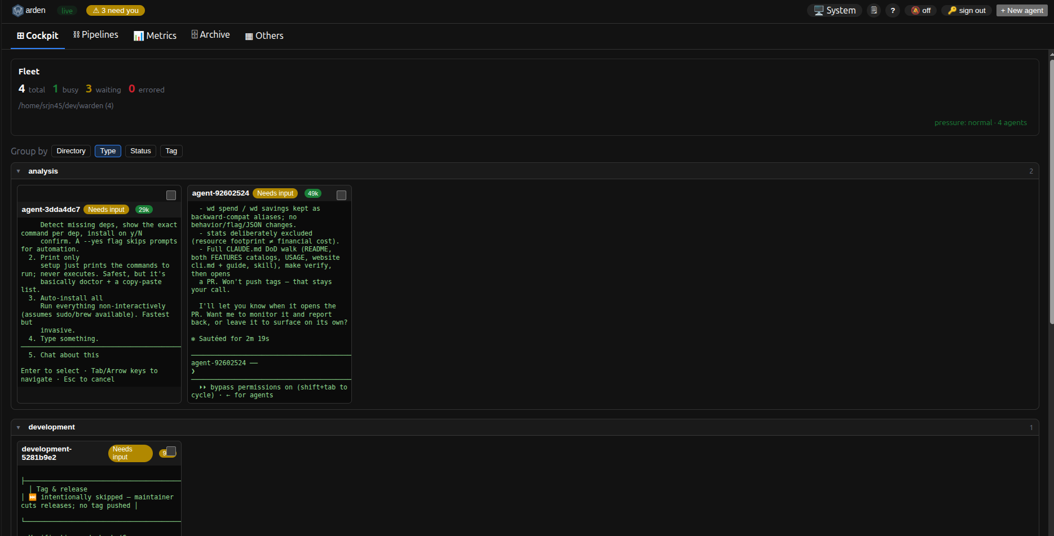Open the notes clipboard icon in top bar
Screen dimensions: 1054x536
pyautogui.click(x=874, y=10)
